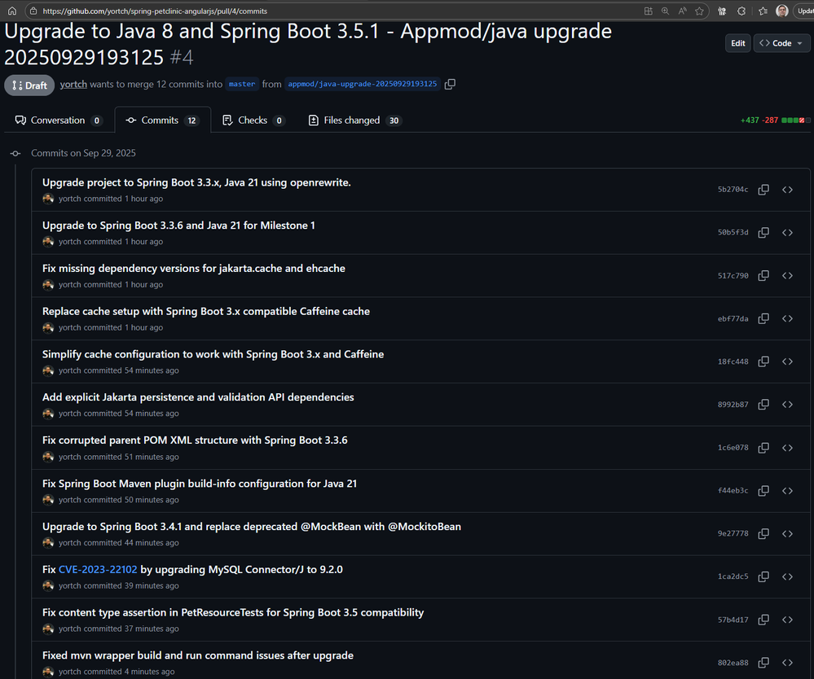Copy full SHA for commit 5b2704c
Screen dimensions: 814x679
click(763, 190)
